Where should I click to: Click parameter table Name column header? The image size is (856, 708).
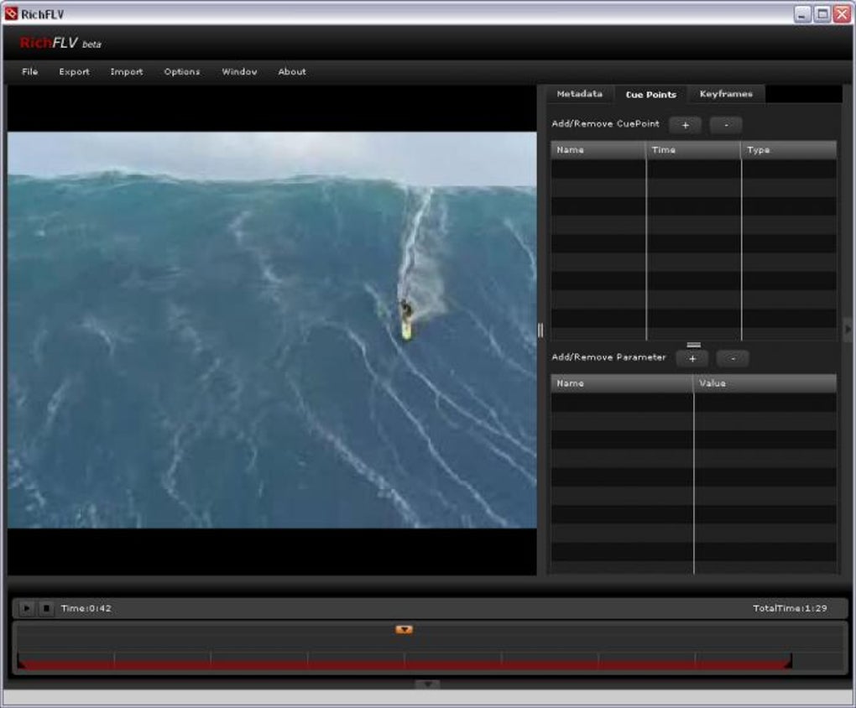pos(622,383)
